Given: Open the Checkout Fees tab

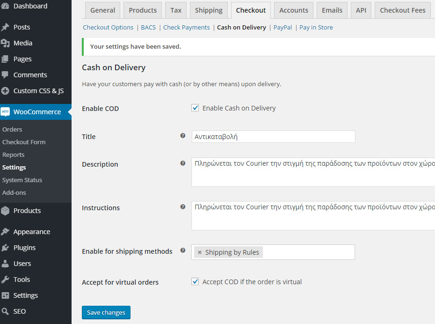Looking at the screenshot, I should pos(402,10).
